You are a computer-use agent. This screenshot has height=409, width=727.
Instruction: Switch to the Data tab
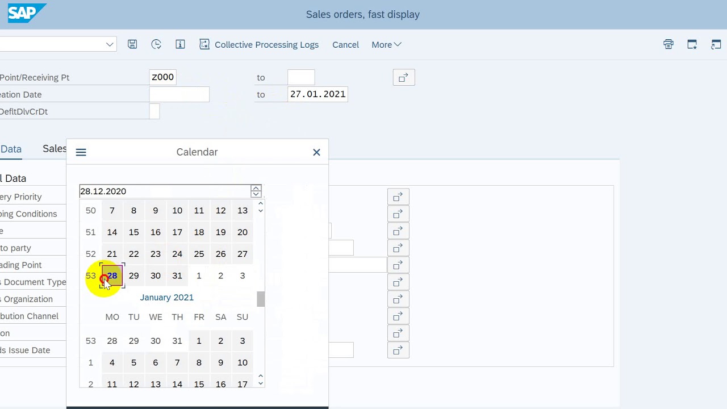[x=11, y=149]
